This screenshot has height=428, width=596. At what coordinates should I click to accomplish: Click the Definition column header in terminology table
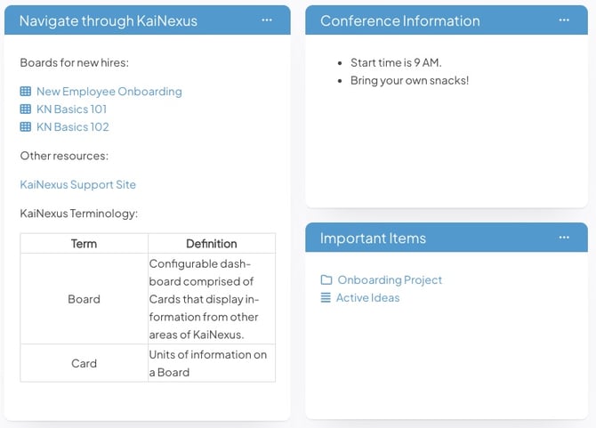pyautogui.click(x=211, y=244)
